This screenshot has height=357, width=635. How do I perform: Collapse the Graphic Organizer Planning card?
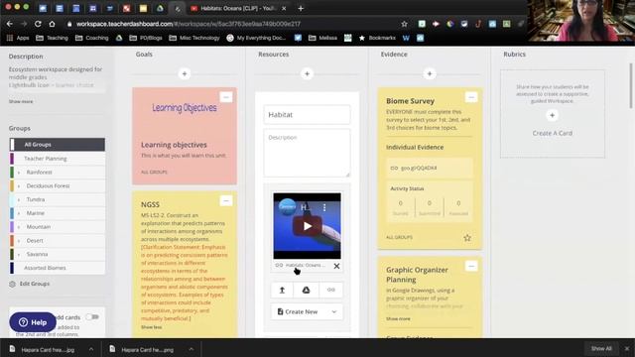pos(471,266)
